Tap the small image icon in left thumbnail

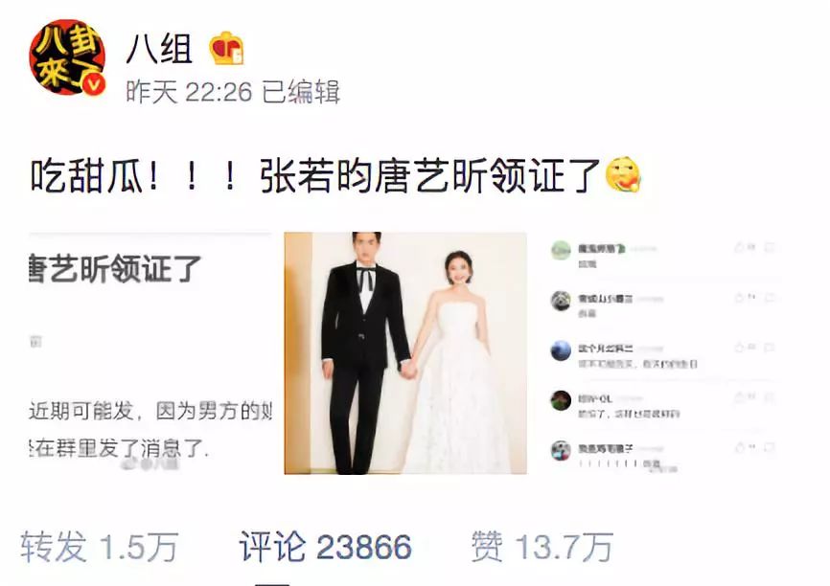click(x=35, y=342)
